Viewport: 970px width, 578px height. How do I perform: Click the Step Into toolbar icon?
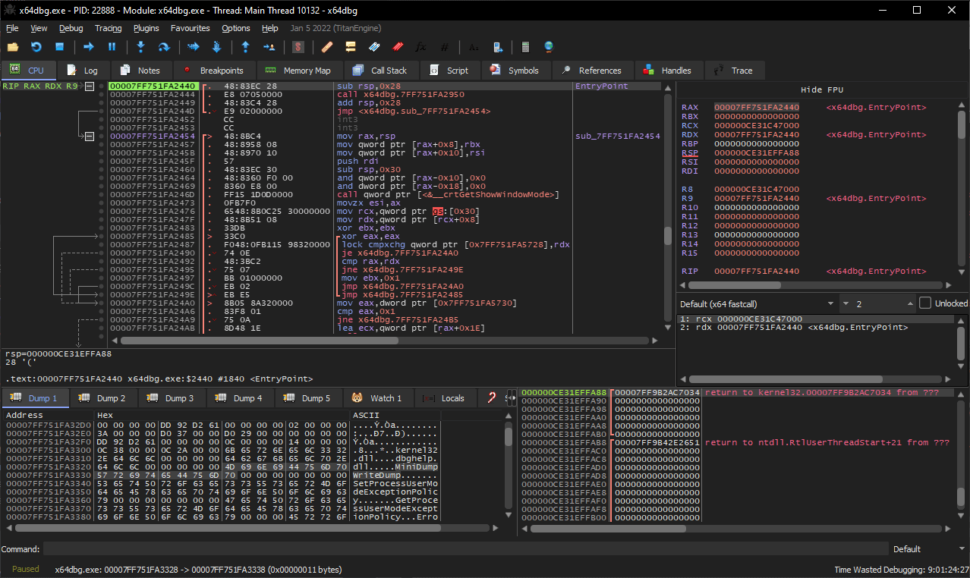pos(140,47)
